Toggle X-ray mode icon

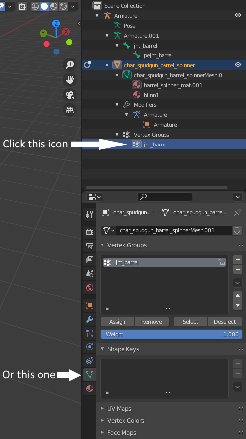coord(23,6)
